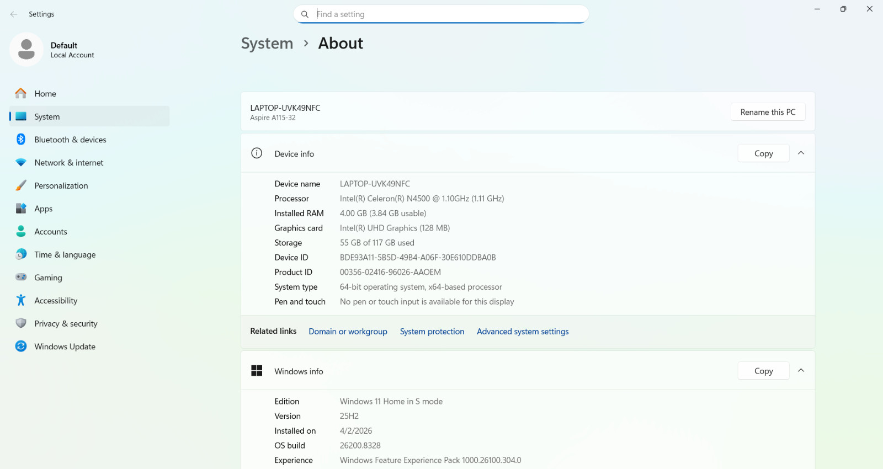
Task: Switch to the Accounts settings page
Action: pyautogui.click(x=89, y=232)
